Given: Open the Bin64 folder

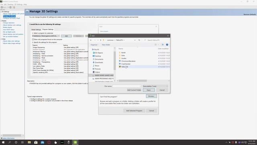Looking at the screenshot, I should pos(123,53).
